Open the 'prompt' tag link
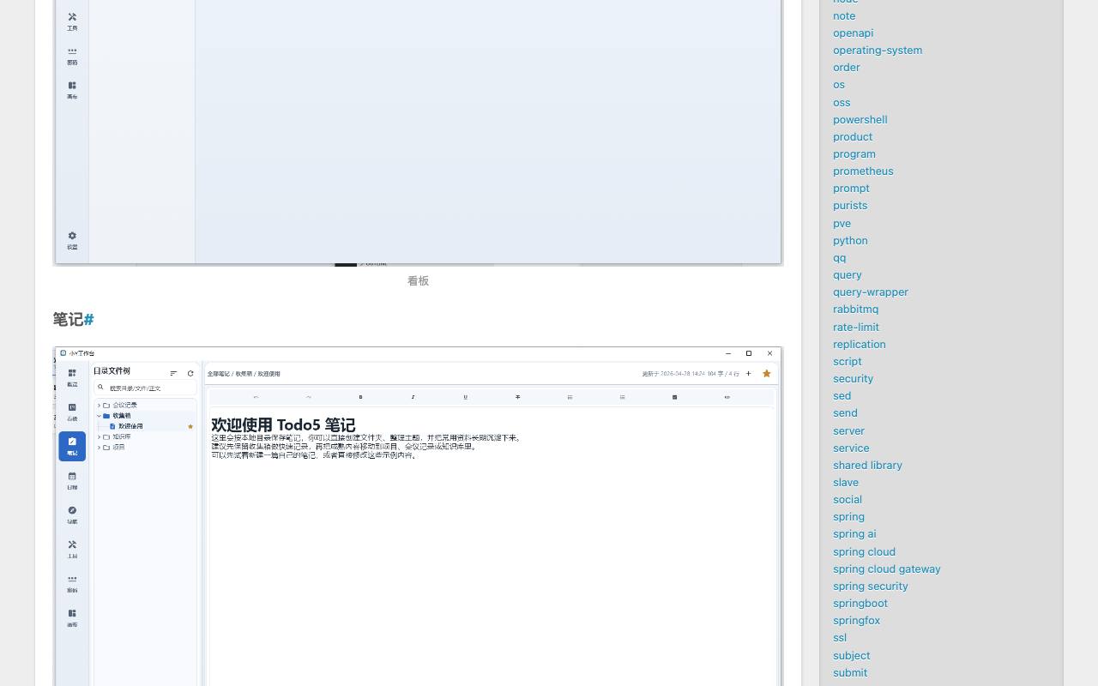 point(851,188)
